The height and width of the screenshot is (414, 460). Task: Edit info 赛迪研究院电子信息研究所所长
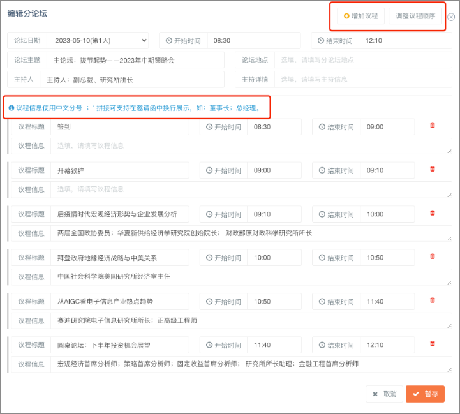pos(251,321)
